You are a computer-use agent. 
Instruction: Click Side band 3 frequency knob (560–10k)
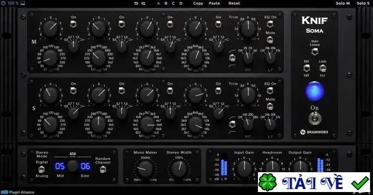(x=147, y=125)
